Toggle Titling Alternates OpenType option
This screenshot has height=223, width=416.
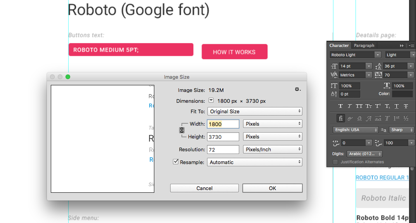tap(387, 118)
